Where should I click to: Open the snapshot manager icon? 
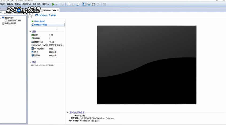78,4
